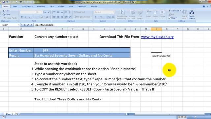Switch to Normal view in status bar
Screen dimensions: 211x119
179,117
